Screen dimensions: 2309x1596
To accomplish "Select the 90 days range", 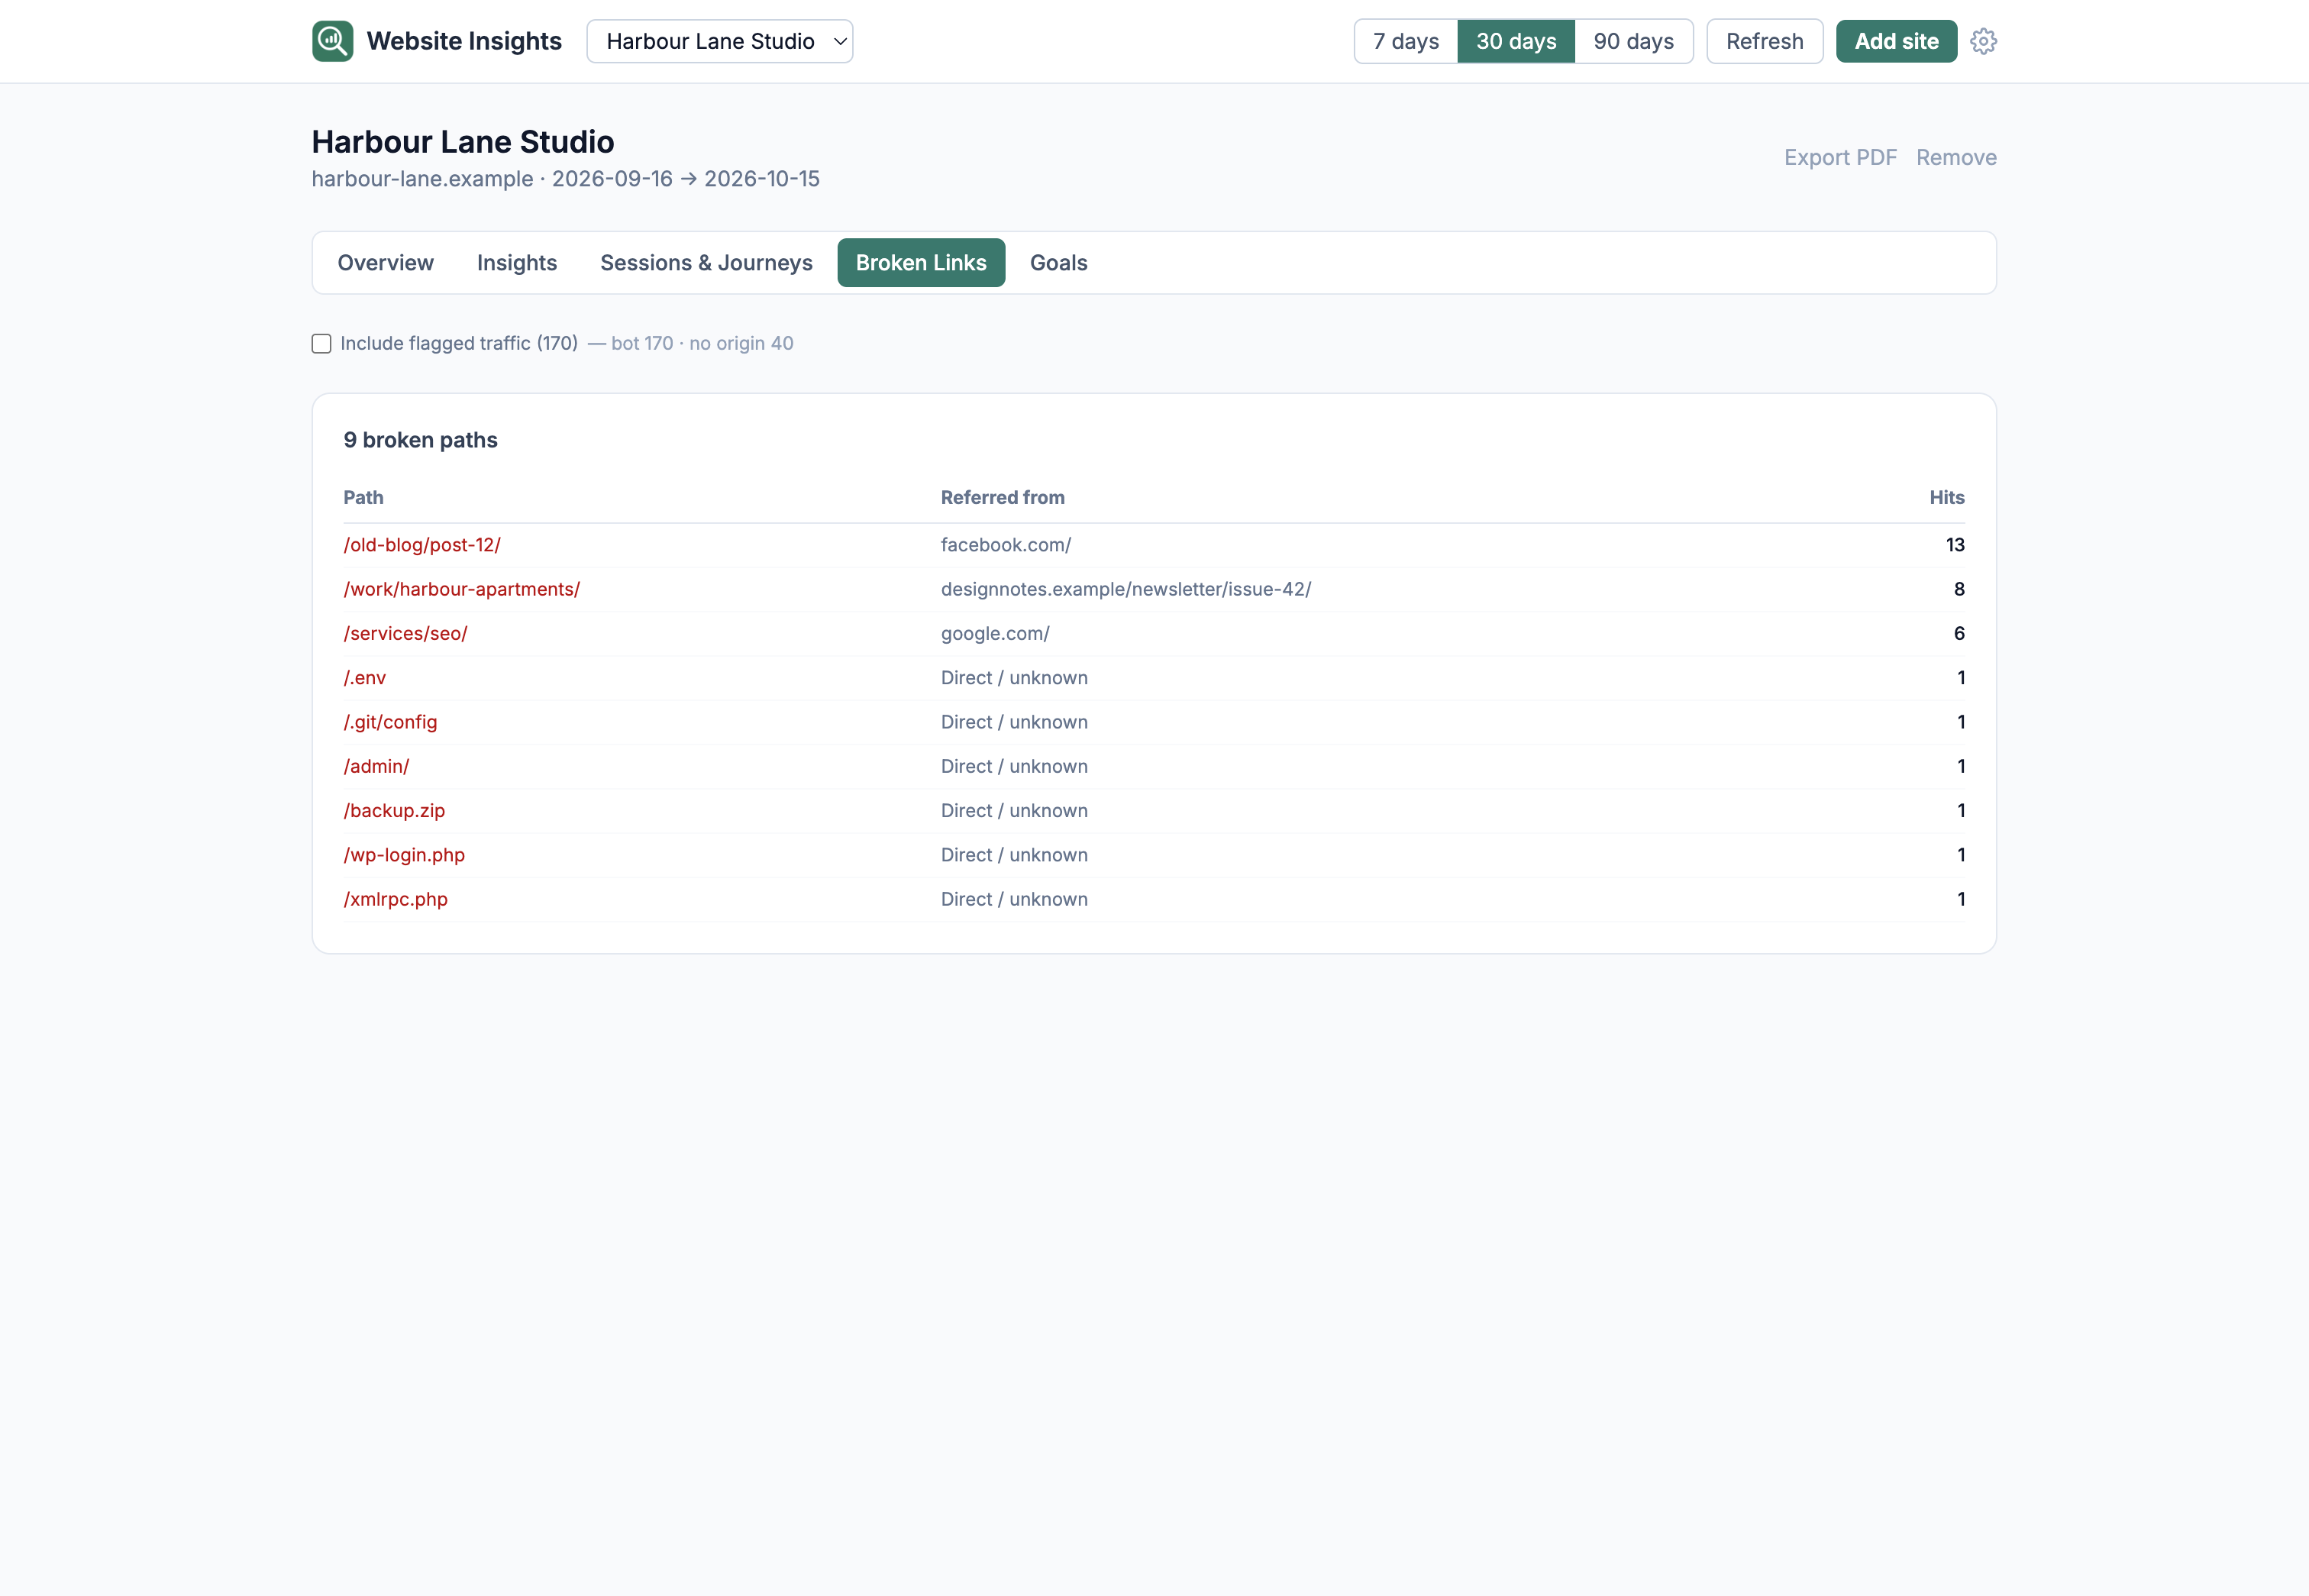I will pyautogui.click(x=1633, y=41).
